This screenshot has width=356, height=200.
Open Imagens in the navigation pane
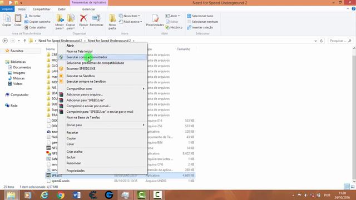(x=19, y=73)
